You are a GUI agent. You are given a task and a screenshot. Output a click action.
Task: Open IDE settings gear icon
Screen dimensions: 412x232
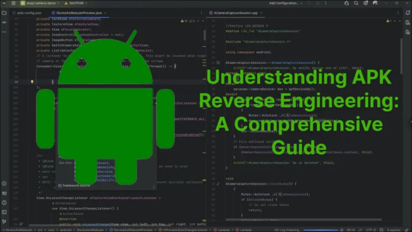point(365,3)
